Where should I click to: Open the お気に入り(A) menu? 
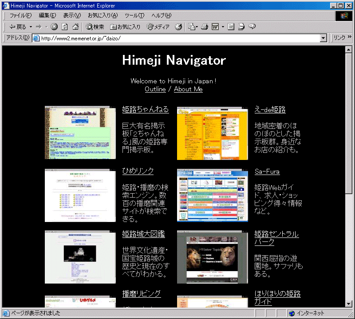pyautogui.click(x=103, y=16)
